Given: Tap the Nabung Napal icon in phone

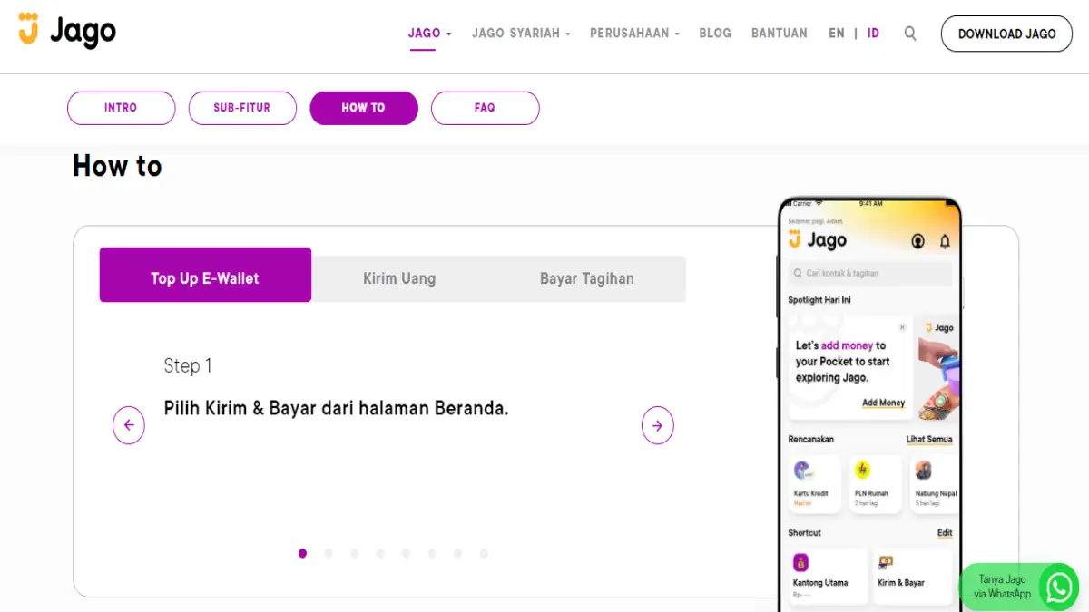Looking at the screenshot, I should [x=924, y=471].
